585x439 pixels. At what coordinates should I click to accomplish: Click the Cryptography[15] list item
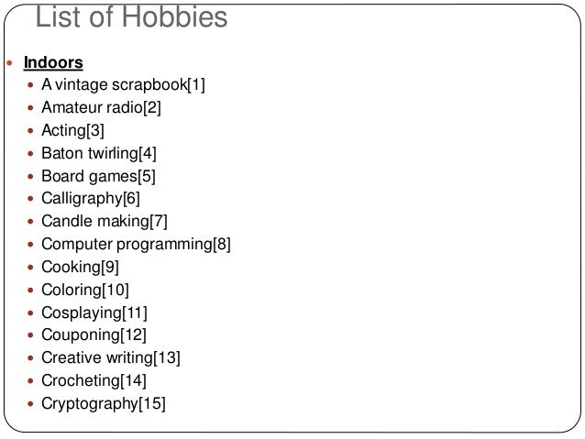tap(104, 403)
